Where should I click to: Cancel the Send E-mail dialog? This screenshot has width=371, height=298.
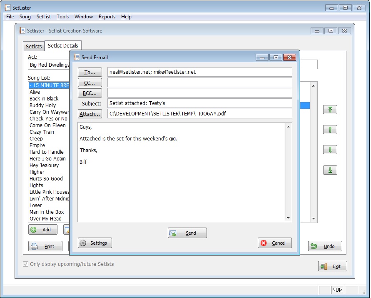click(x=274, y=243)
